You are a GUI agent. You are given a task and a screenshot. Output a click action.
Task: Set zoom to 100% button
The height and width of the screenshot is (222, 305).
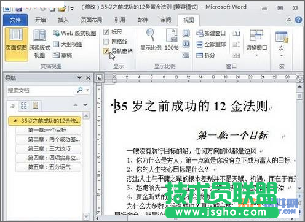(x=172, y=40)
